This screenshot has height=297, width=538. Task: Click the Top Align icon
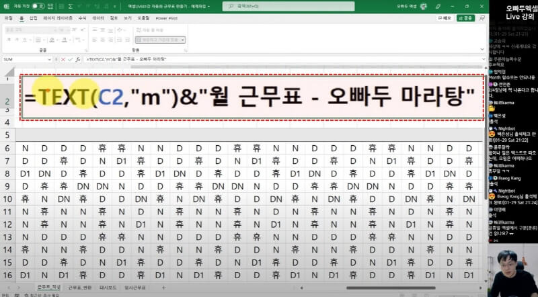(x=95, y=30)
